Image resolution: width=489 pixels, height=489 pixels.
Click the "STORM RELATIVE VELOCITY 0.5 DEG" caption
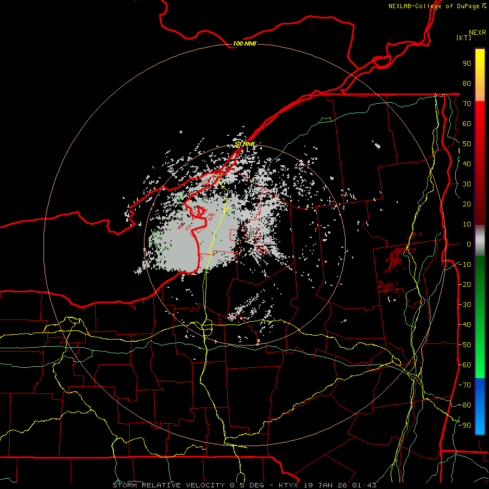(x=188, y=485)
